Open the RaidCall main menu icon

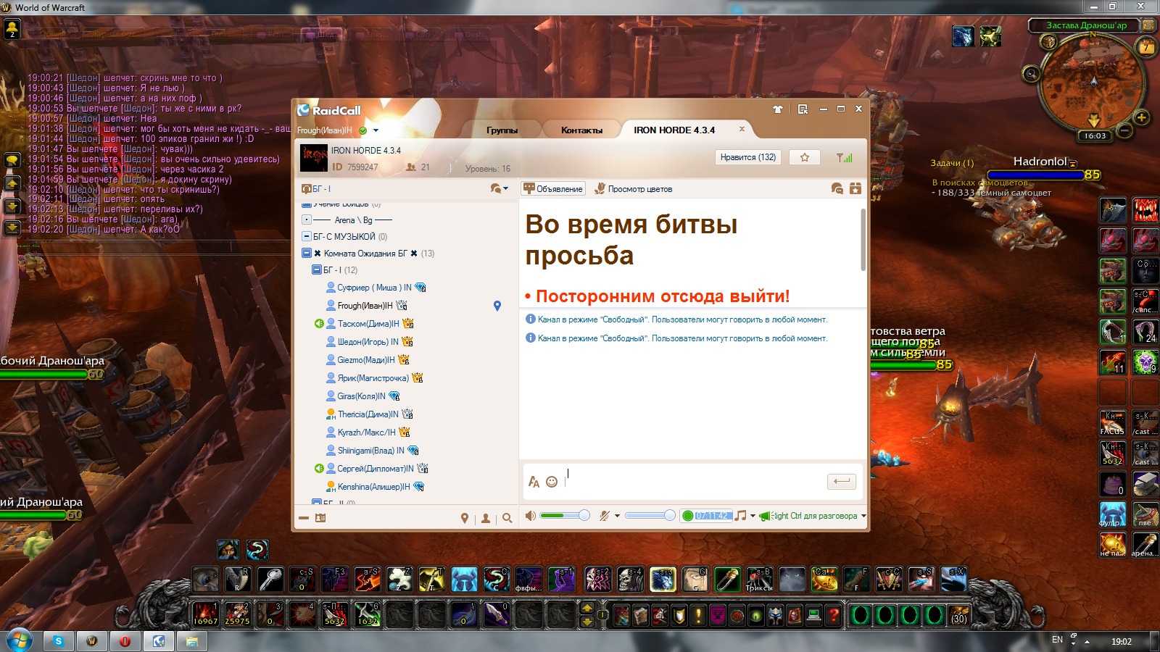(803, 109)
